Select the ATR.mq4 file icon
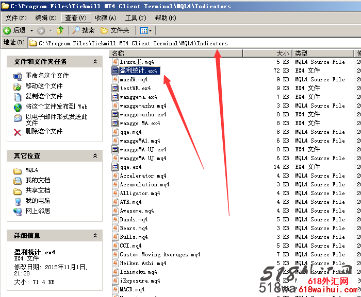The width and height of the screenshot is (361, 297). [115, 202]
